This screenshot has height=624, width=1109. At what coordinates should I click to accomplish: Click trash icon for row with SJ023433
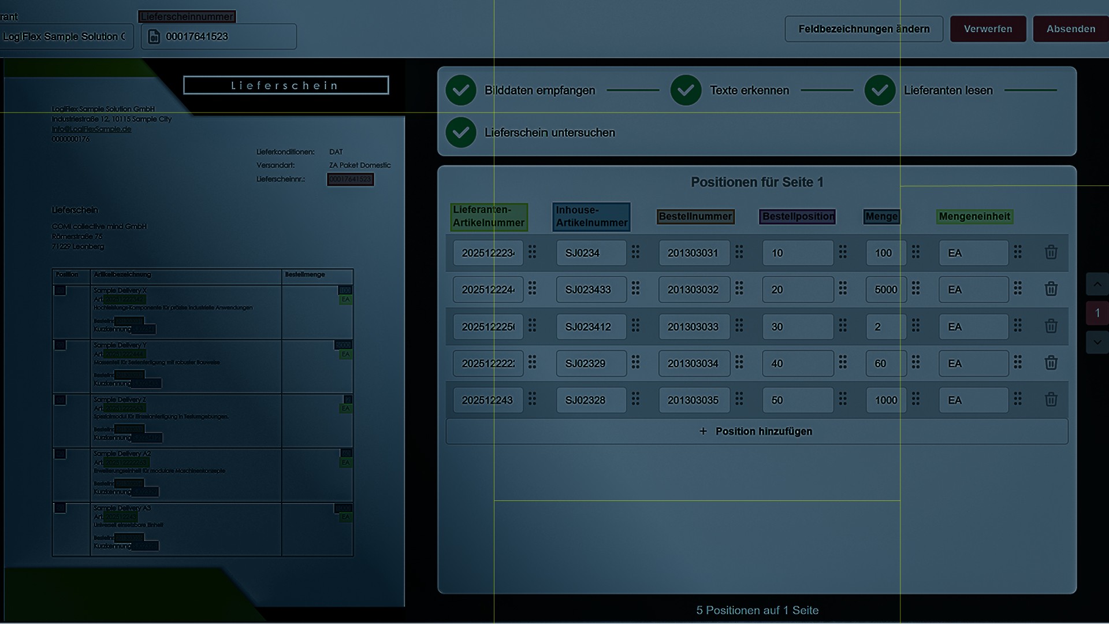point(1051,289)
